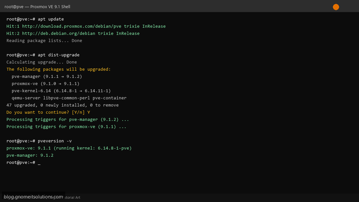
Task: Click the 'qemu-server libpve-common-perl pve-container' line
Action: tap(69, 98)
